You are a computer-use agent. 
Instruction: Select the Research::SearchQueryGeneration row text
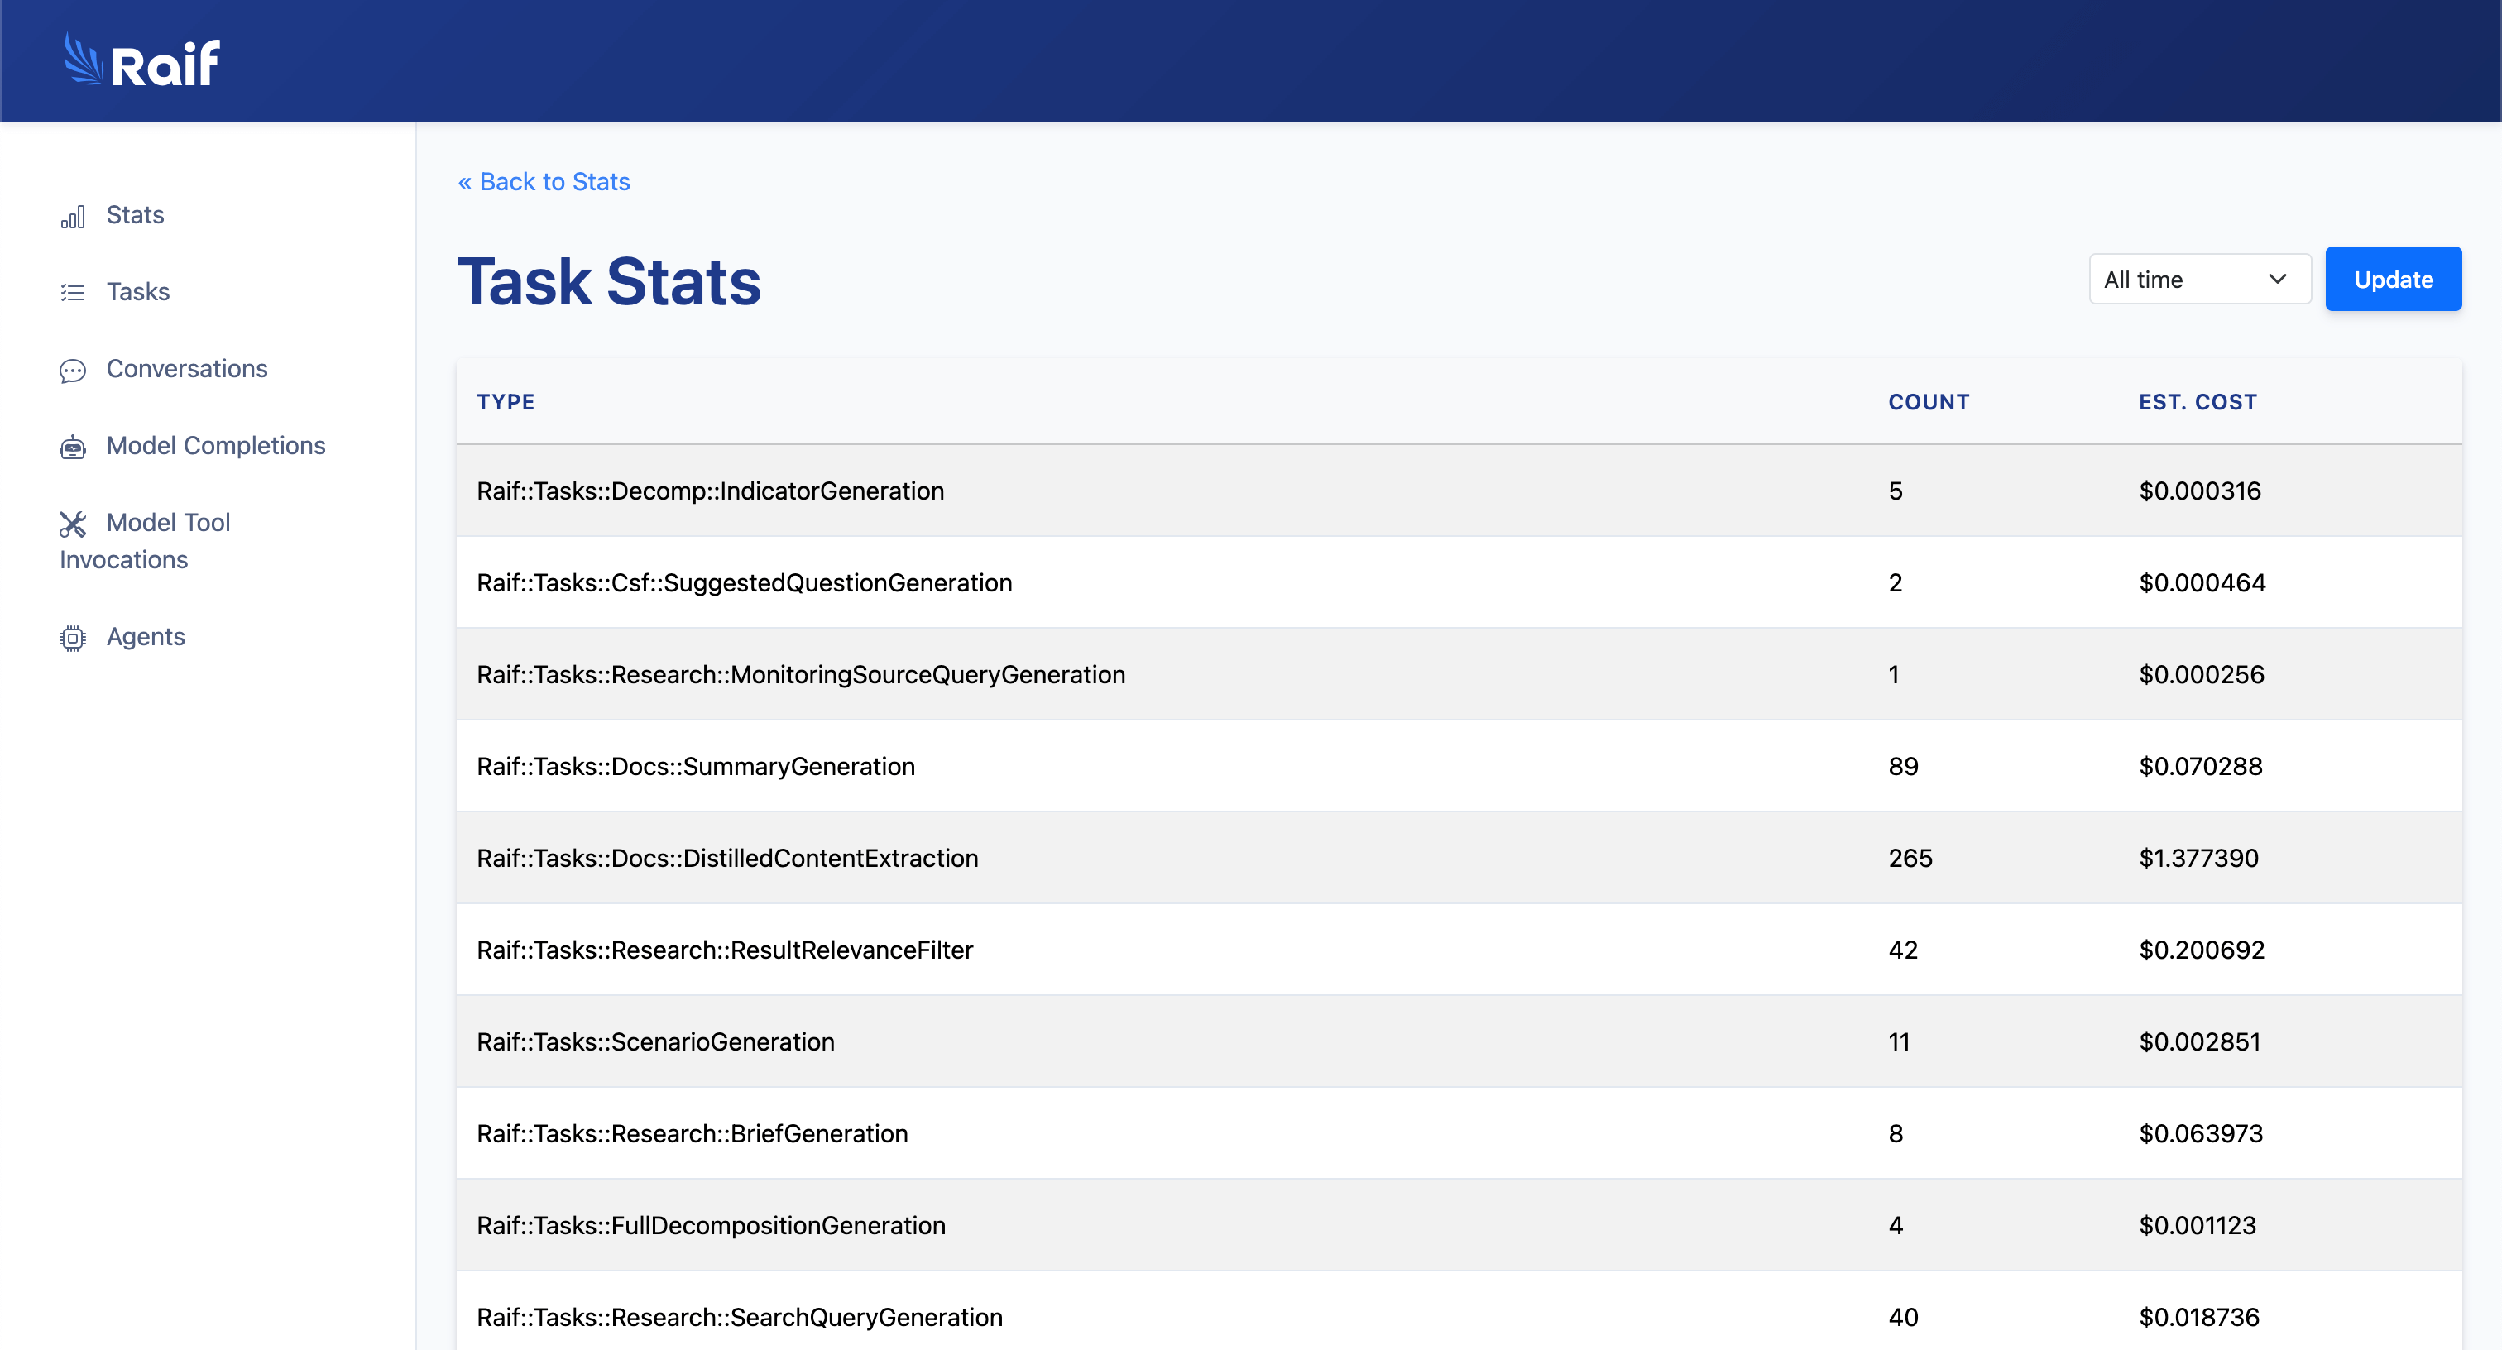(x=739, y=1317)
